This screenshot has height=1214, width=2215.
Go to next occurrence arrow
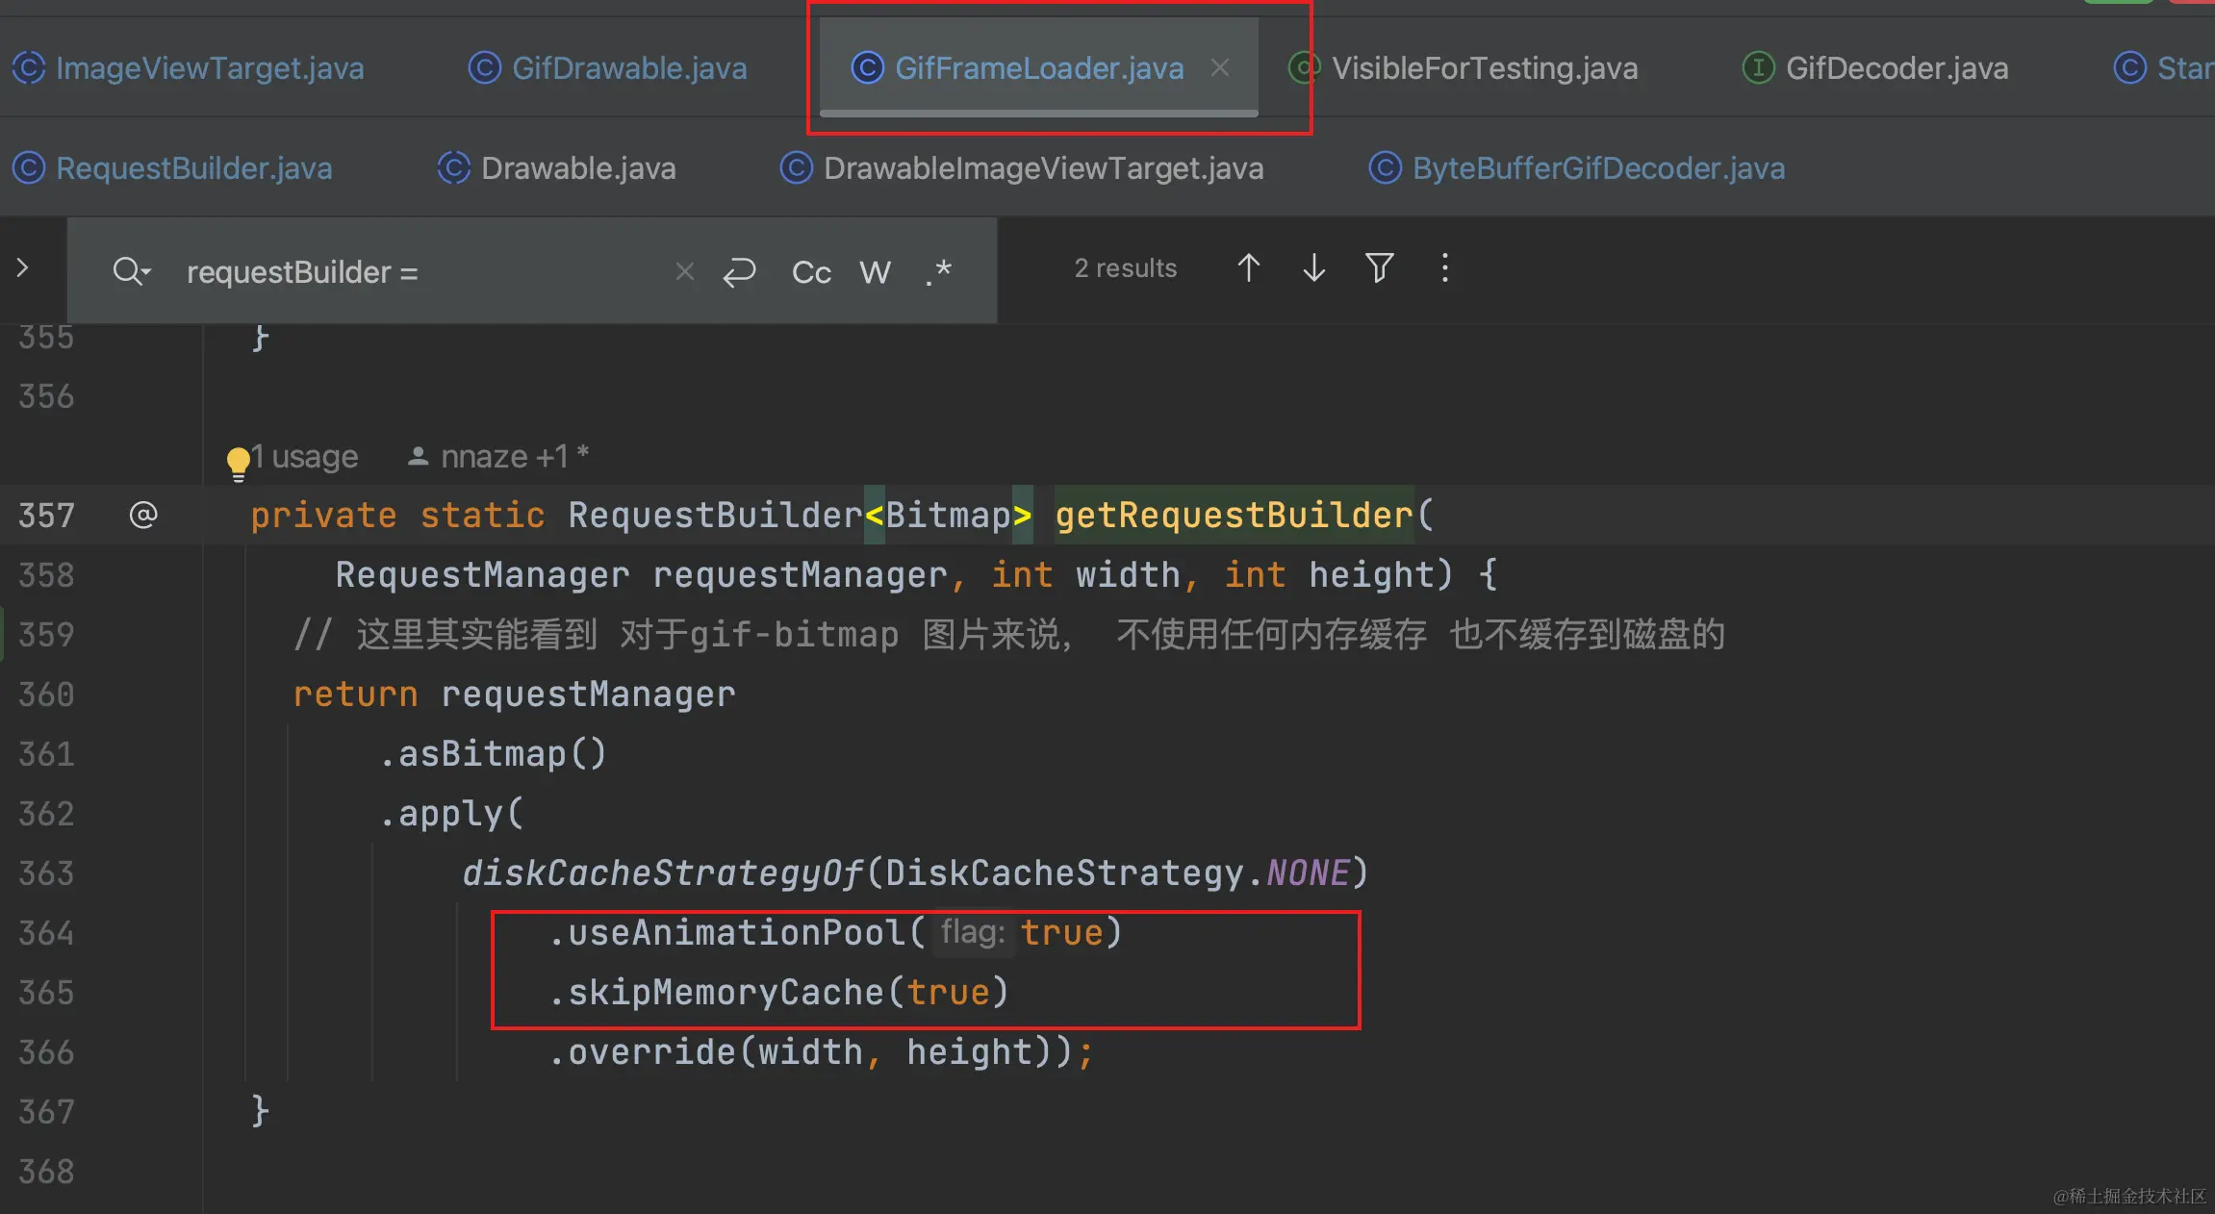[x=1313, y=268]
